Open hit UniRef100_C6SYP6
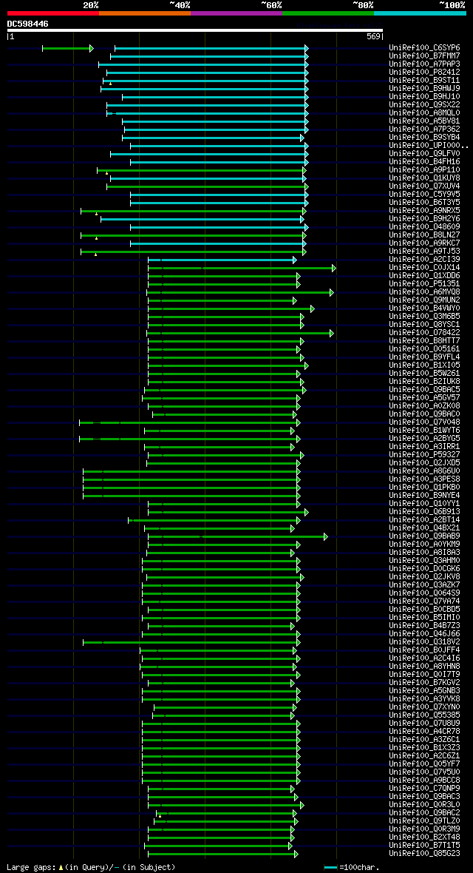The width and height of the screenshot is (473, 873). coord(424,48)
